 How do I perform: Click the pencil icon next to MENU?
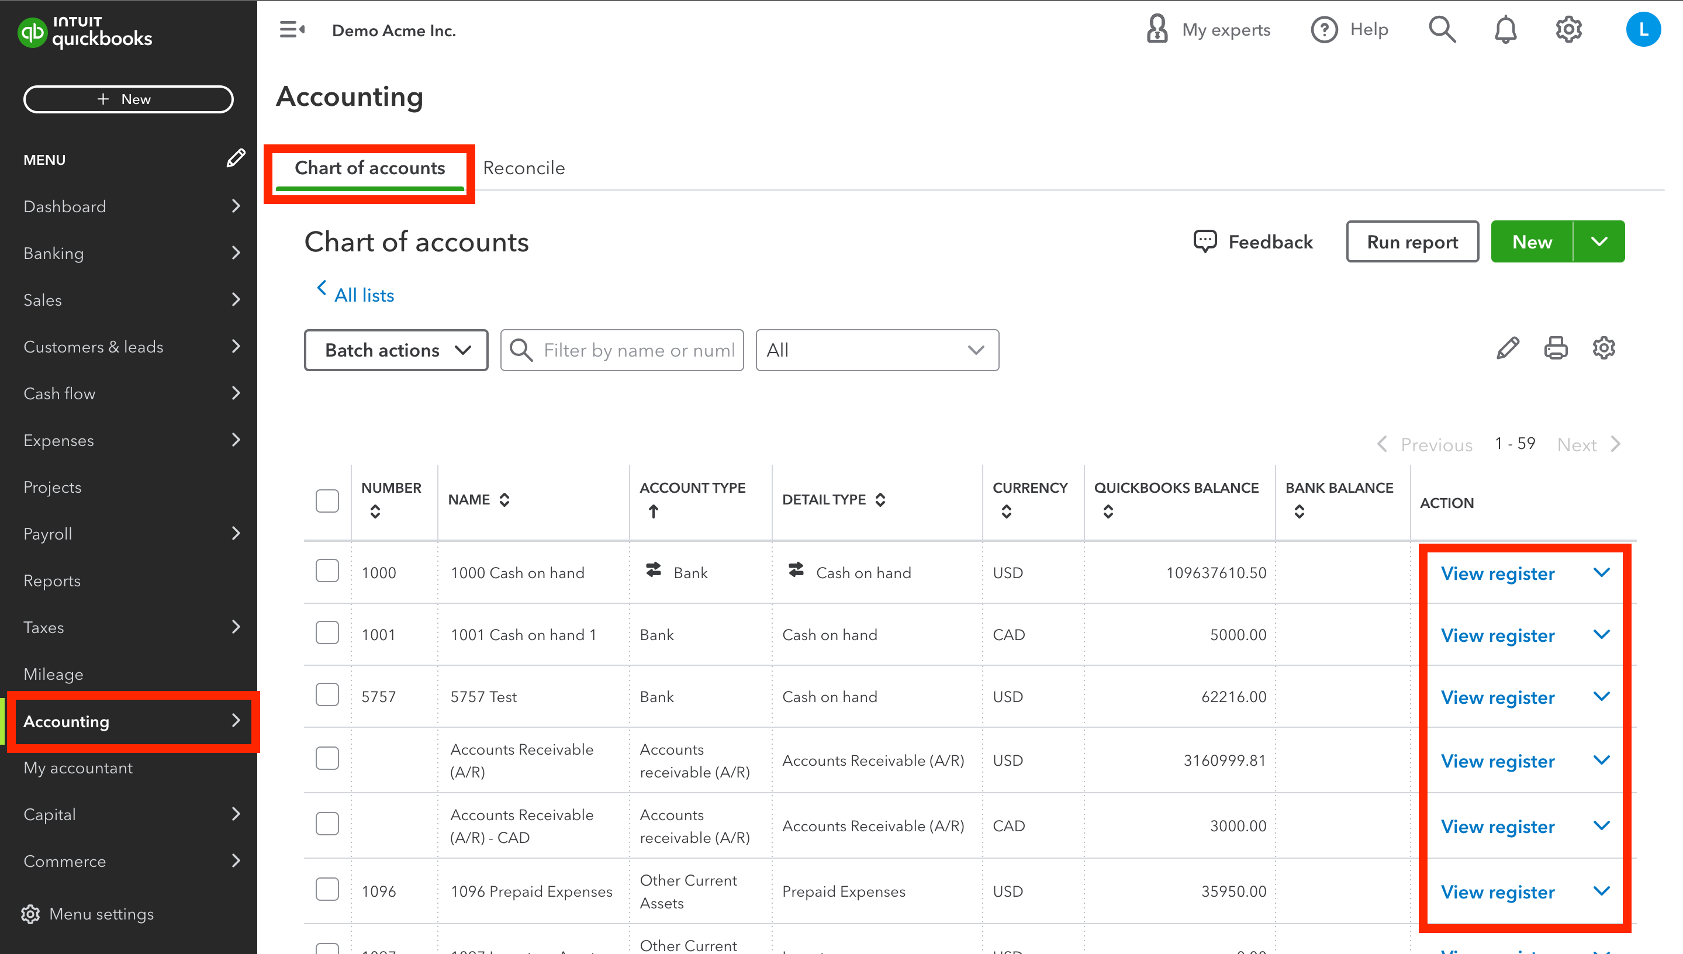pos(235,158)
